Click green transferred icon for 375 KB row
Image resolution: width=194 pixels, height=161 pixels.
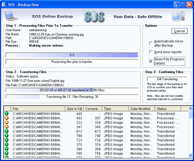6,144
